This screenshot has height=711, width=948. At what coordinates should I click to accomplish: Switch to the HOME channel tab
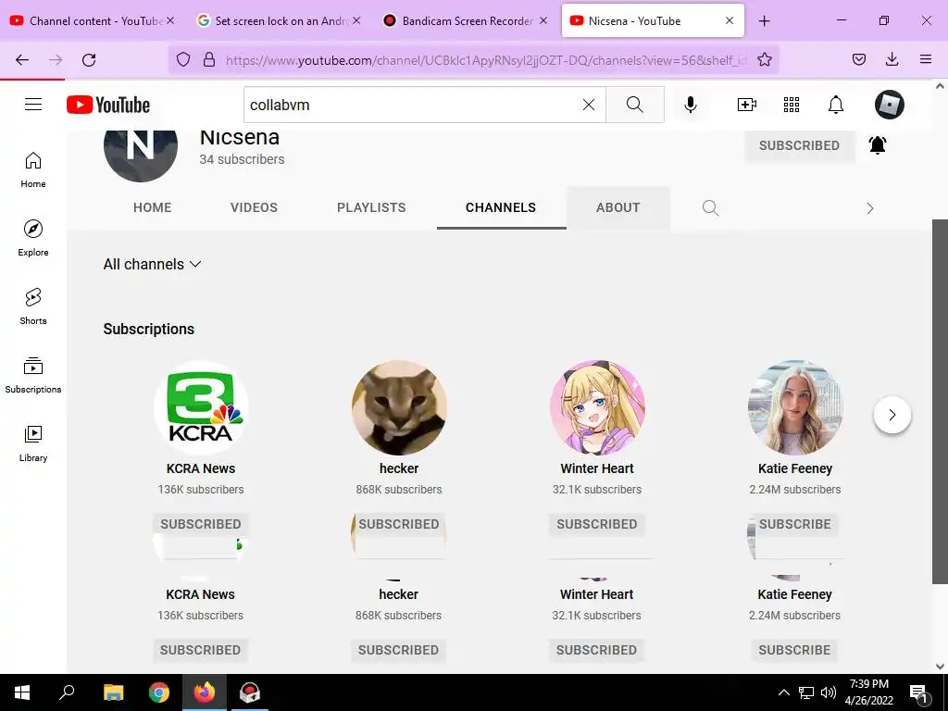tap(153, 207)
